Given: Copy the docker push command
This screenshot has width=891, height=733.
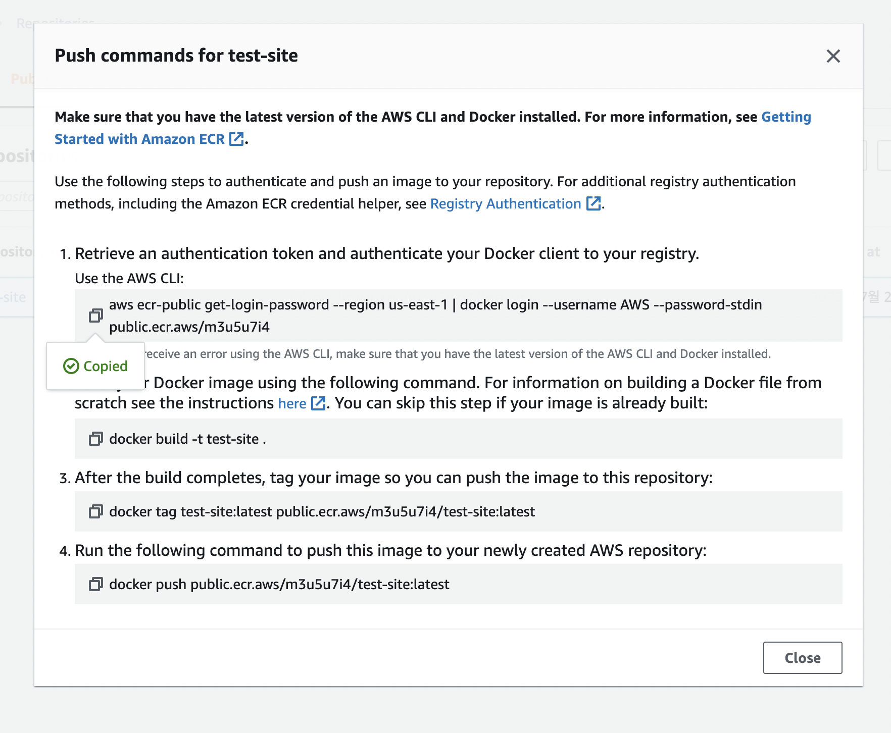Looking at the screenshot, I should click(95, 584).
